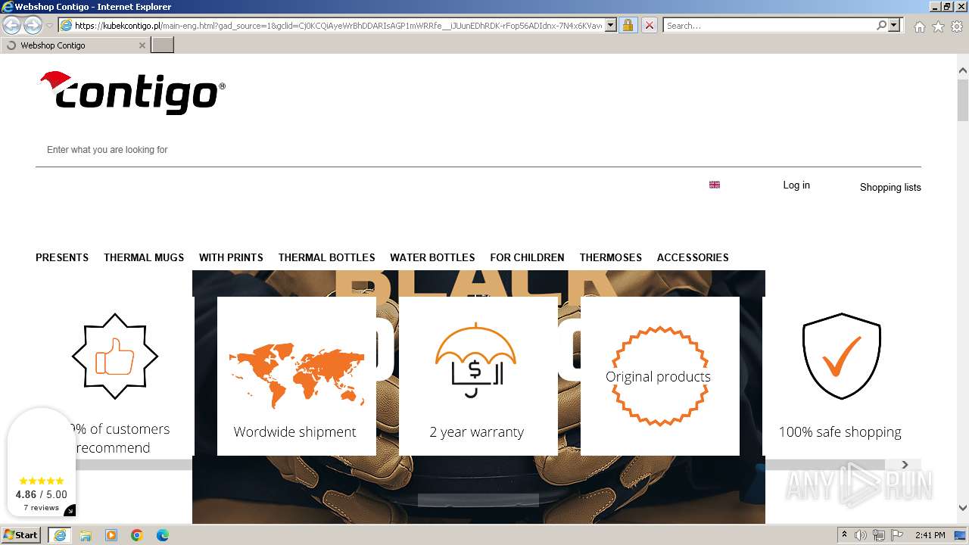Click the shield safe shopping icon
Screen dimensions: 969x545
click(x=841, y=357)
